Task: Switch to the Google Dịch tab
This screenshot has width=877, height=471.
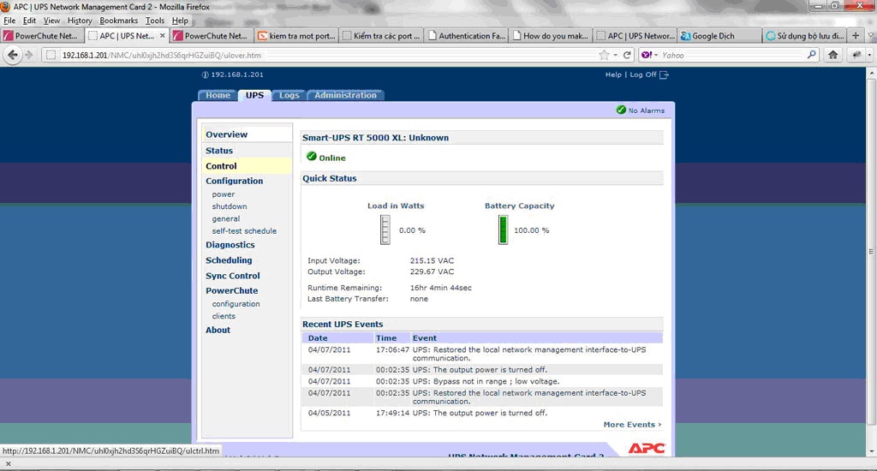Action: pos(719,35)
